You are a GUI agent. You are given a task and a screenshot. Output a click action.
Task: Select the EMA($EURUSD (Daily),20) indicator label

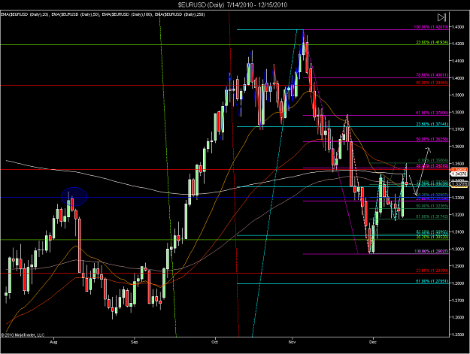click(x=25, y=14)
